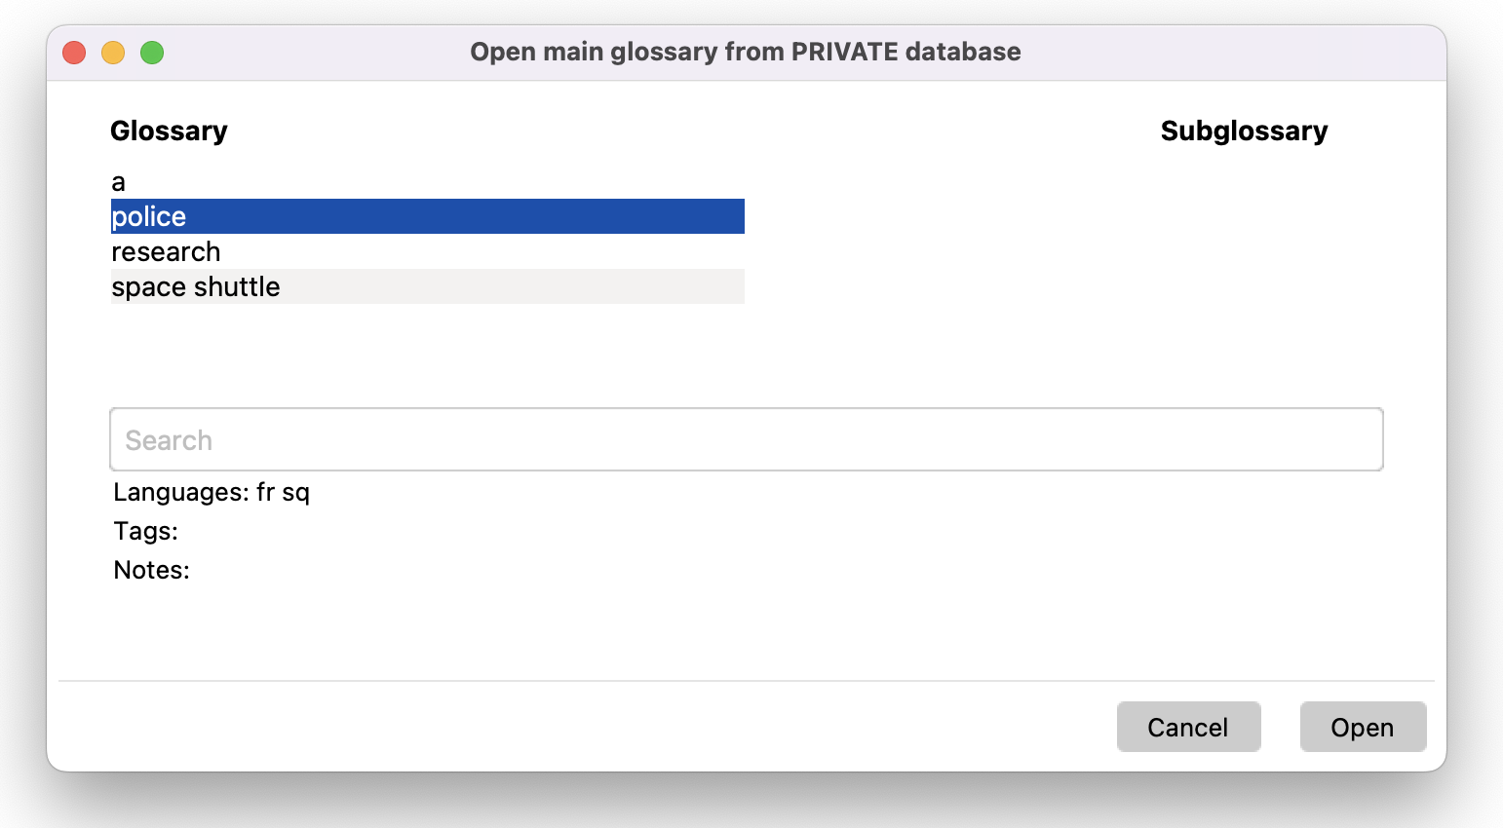Minimize the dialog with the yellow button
This screenshot has width=1503, height=828.
(113, 53)
